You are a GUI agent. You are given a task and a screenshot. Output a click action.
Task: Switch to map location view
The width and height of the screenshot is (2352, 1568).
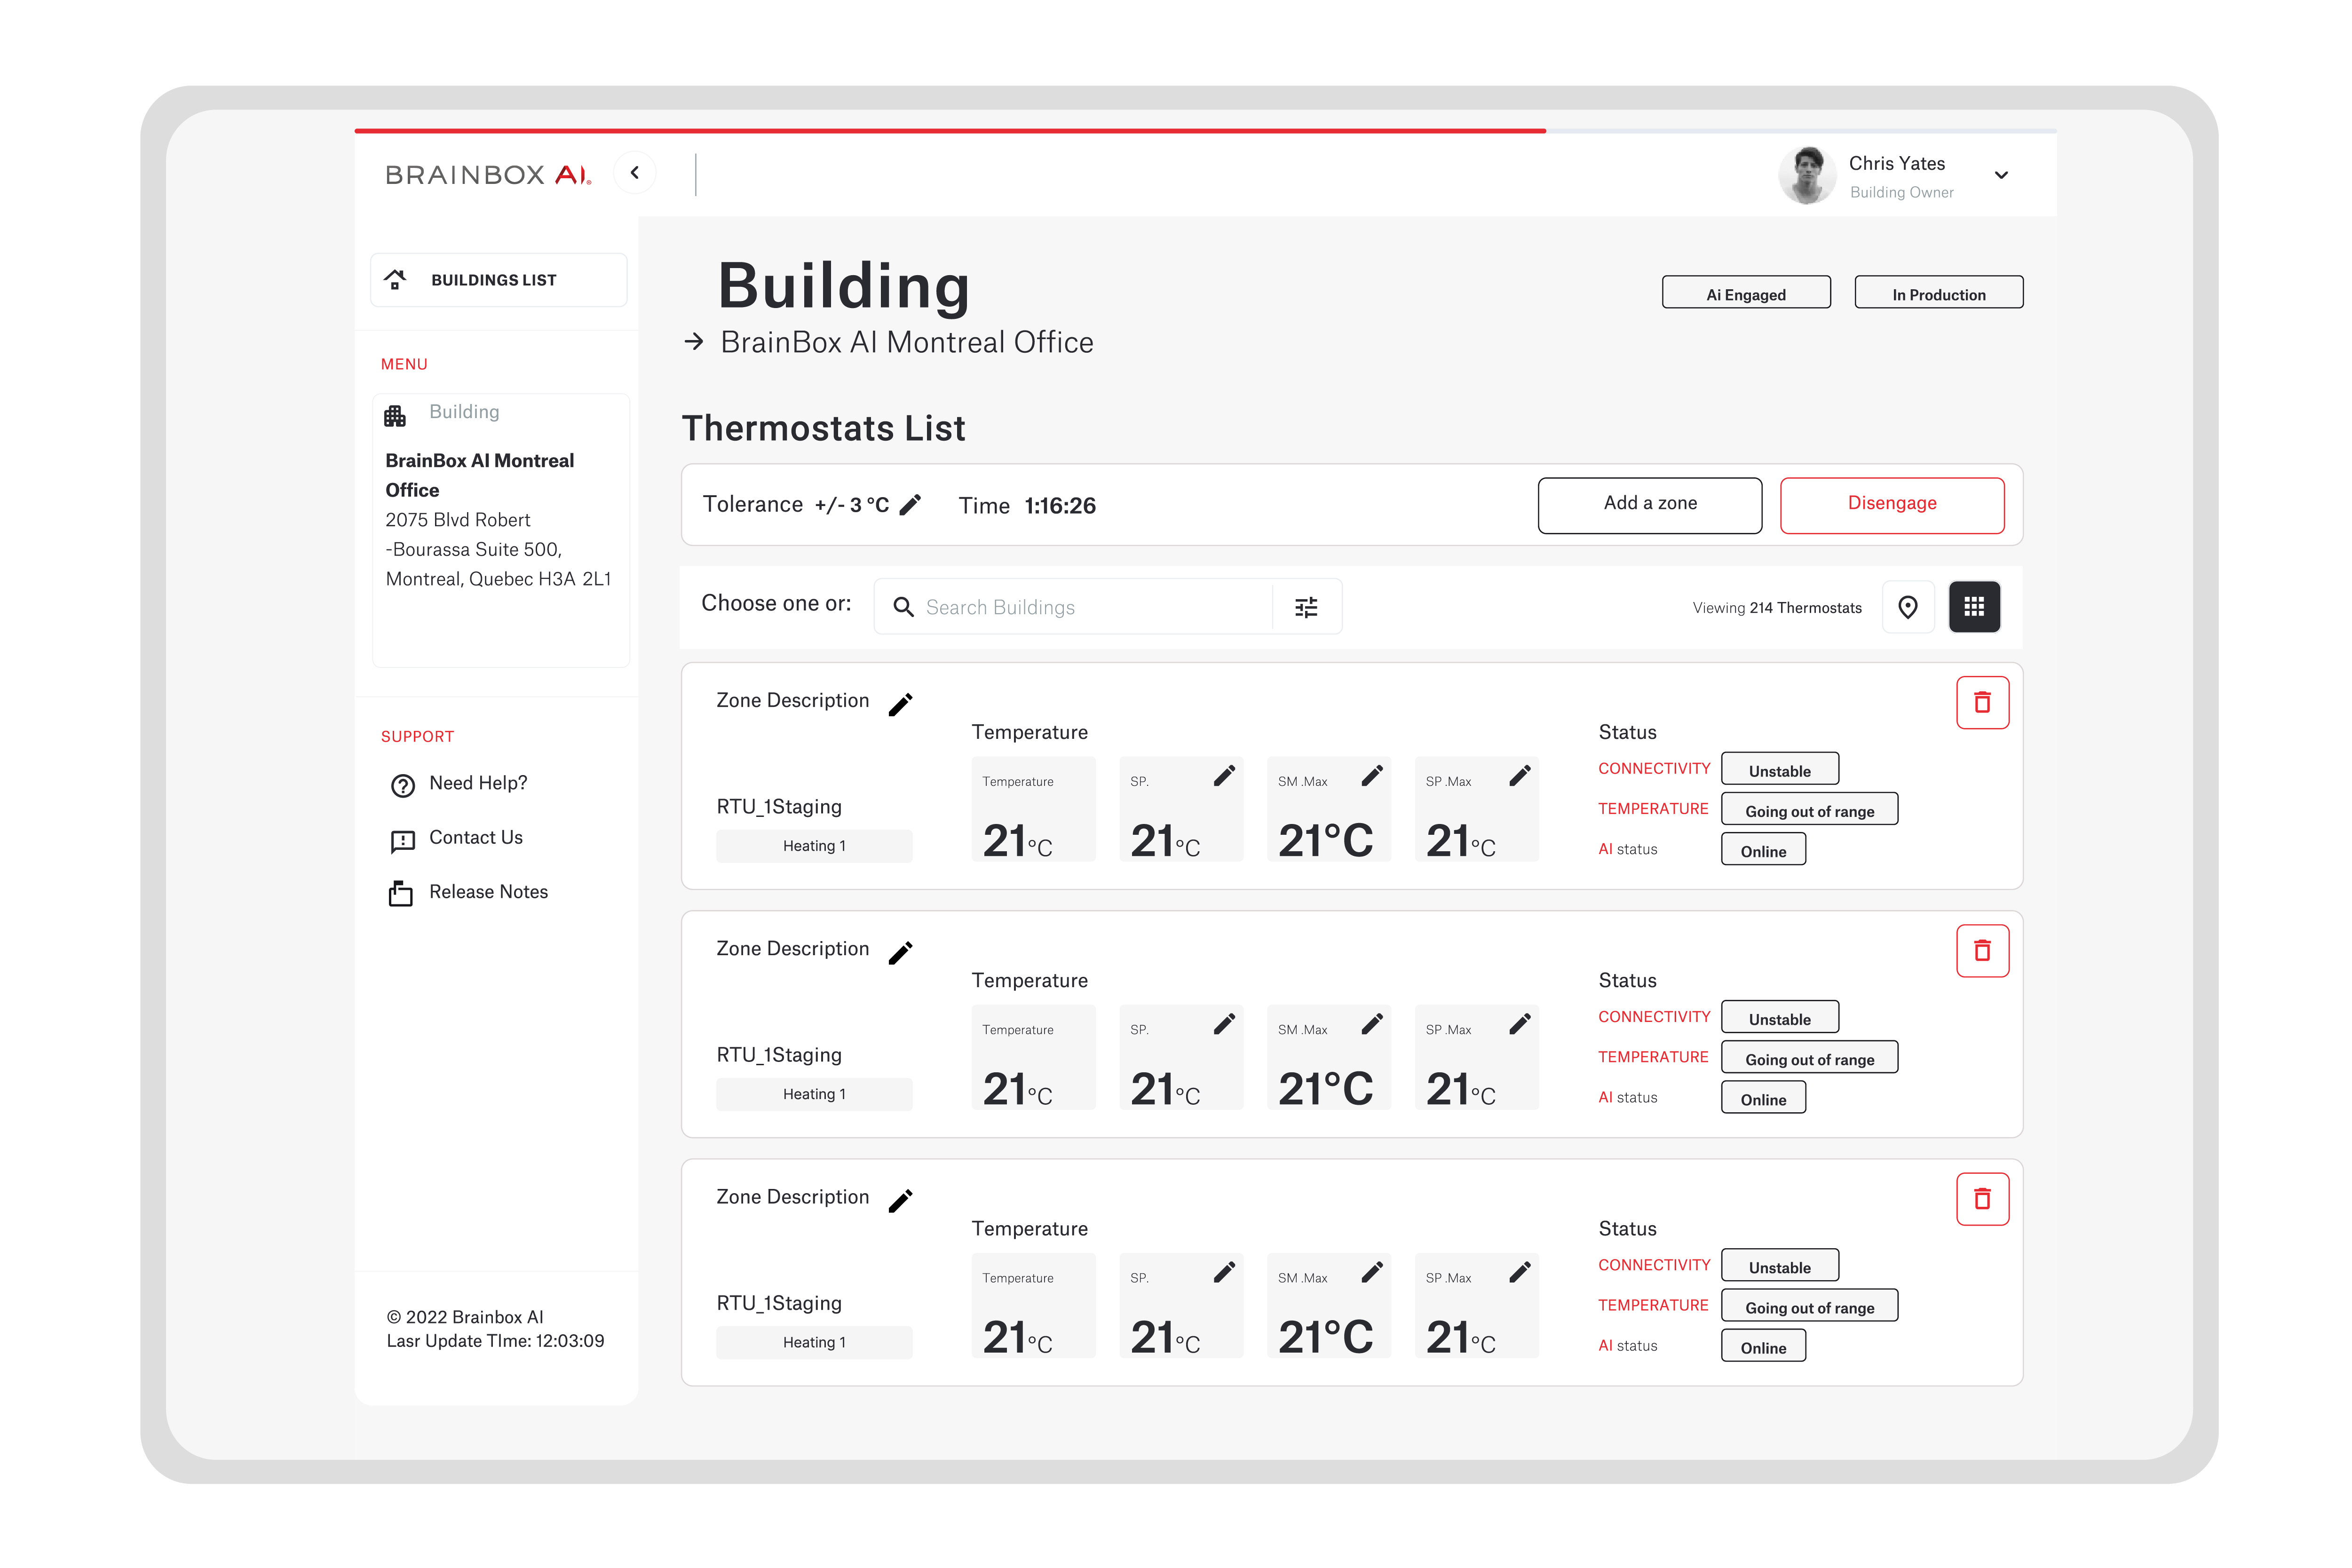(1907, 607)
